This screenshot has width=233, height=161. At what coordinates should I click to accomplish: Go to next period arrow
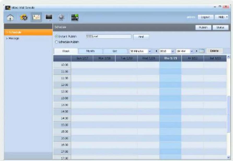pyautogui.click(x=197, y=51)
